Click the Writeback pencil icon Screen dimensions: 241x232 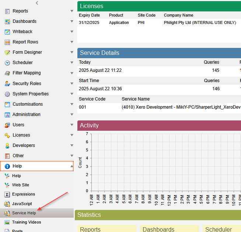coord(7,32)
